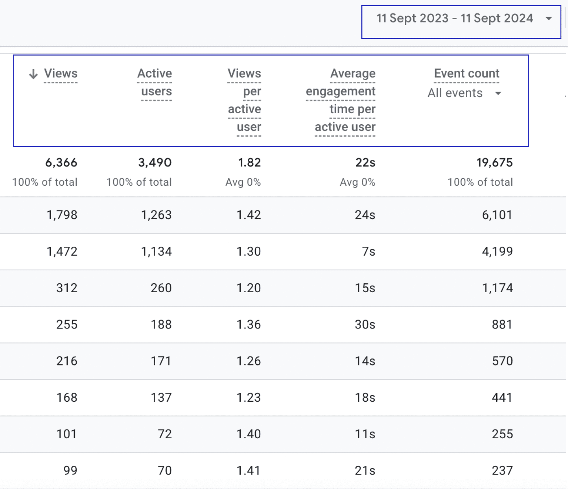Click engagement time cell 7s
Viewport: 568px width, 489px height.
point(369,252)
